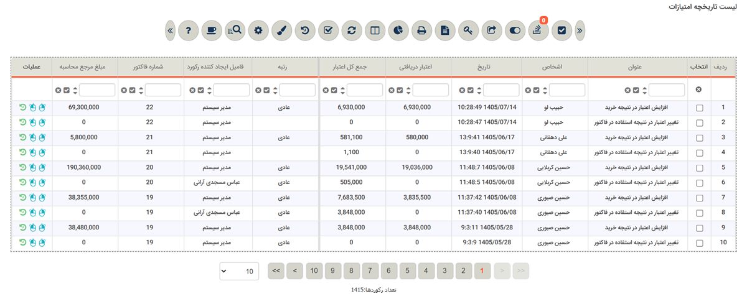
Task: Select the checkbox for row 8
Action: [700, 213]
